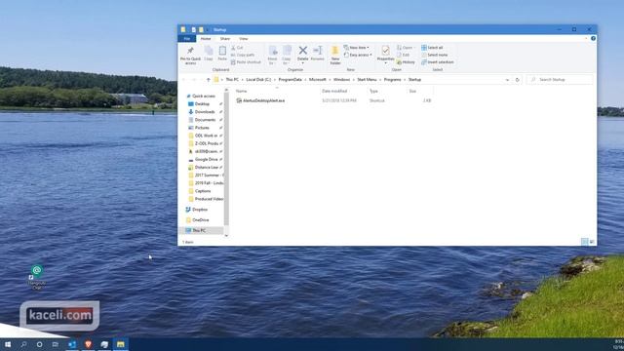Open Brave browser from taskbar
Viewport: 624px width, 351px height.
click(x=88, y=344)
